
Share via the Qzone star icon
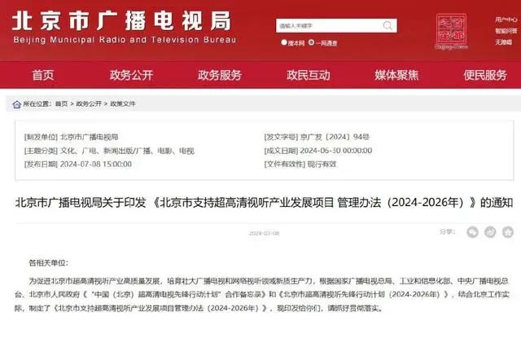(508, 232)
